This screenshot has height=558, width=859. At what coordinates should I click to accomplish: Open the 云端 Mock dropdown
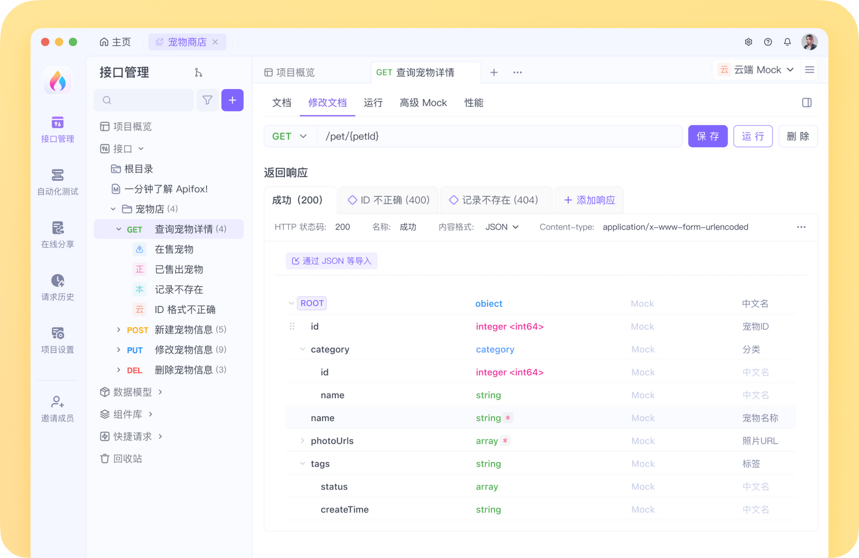tap(756, 69)
